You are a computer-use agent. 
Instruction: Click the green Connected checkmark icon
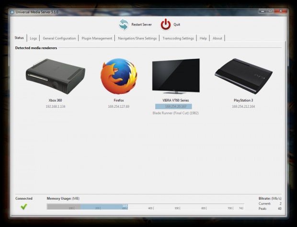[x=24, y=206]
